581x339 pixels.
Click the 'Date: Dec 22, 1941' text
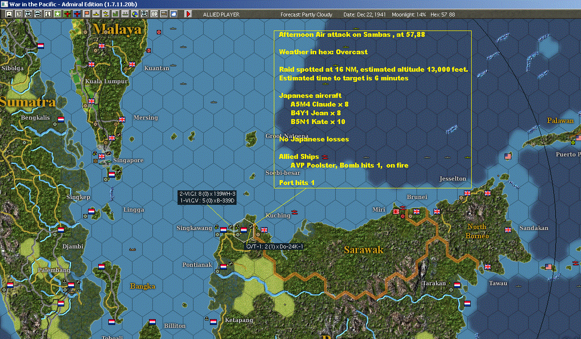(364, 15)
